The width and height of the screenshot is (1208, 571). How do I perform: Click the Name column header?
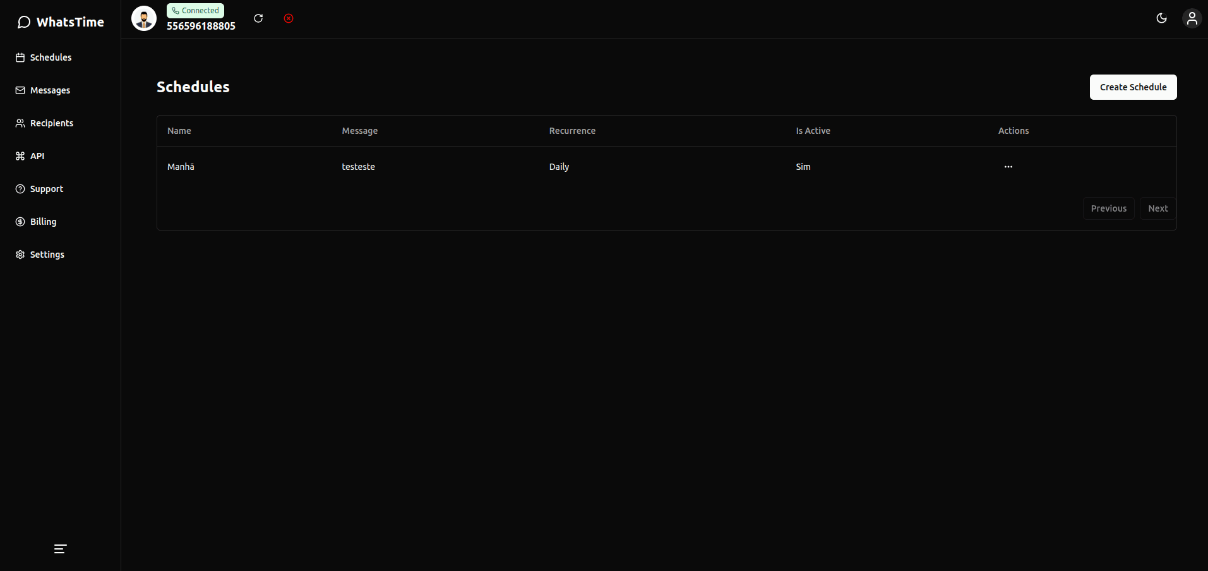pyautogui.click(x=179, y=131)
